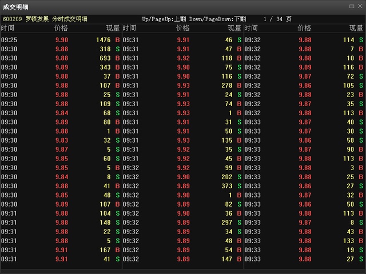
Task: Click the maximize window icon in the title bar
Action: (x=352, y=6)
